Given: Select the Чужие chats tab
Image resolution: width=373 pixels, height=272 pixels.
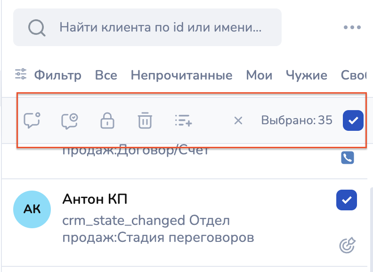Looking at the screenshot, I should point(306,75).
